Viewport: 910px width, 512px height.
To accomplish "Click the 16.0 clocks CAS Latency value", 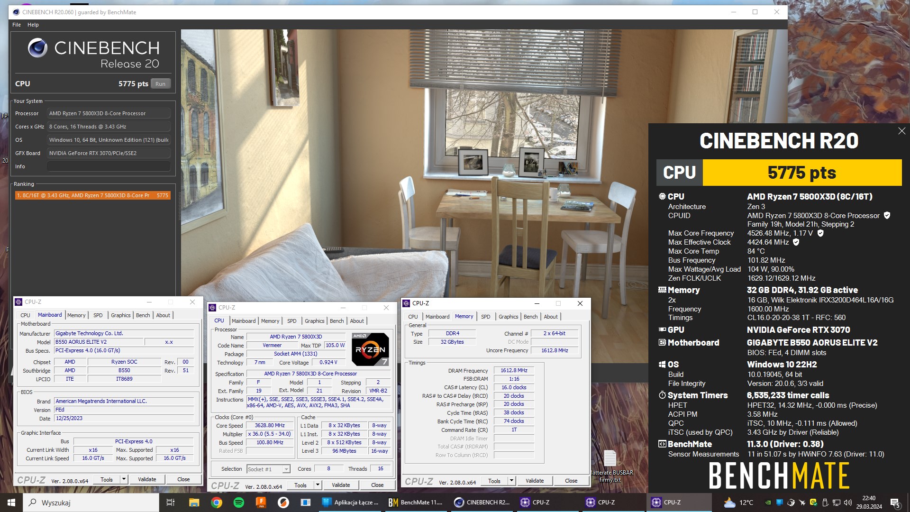I will [x=514, y=387].
